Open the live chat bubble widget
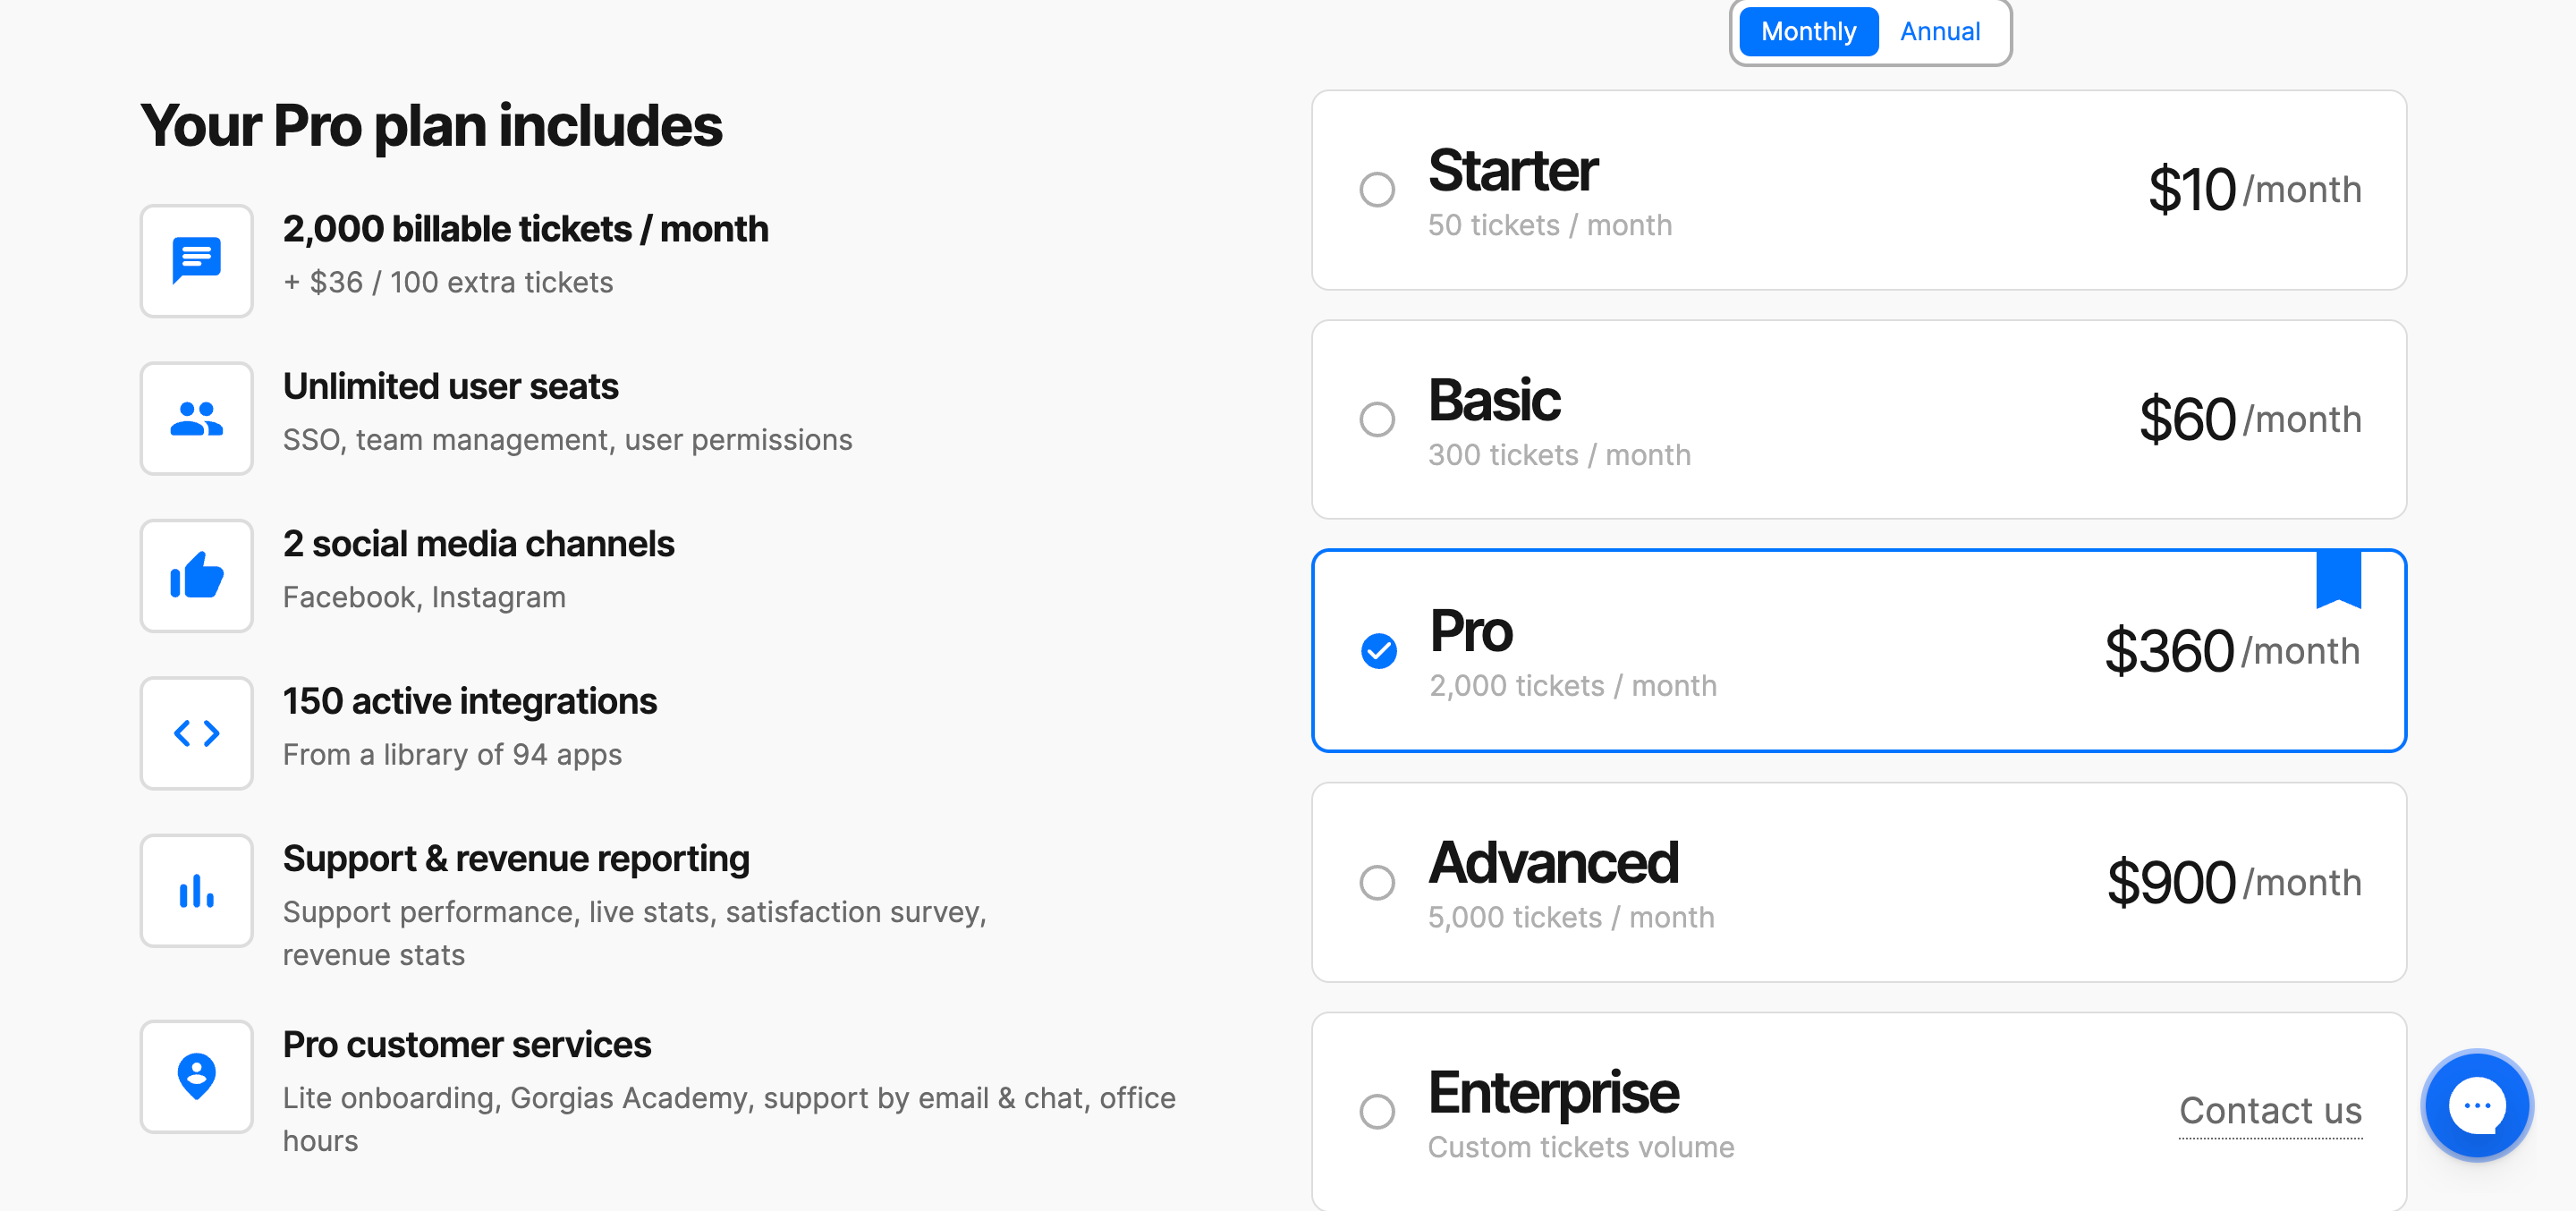The width and height of the screenshot is (2576, 1211). pyautogui.click(x=2477, y=1105)
